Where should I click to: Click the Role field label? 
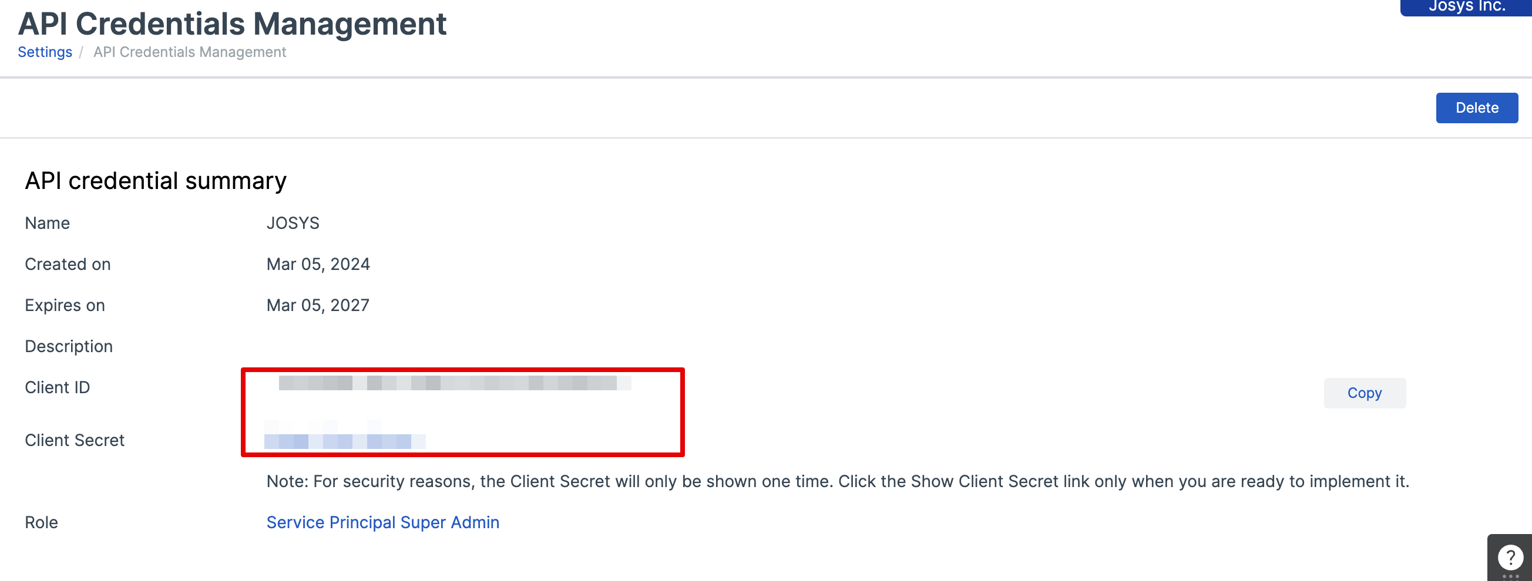point(41,522)
